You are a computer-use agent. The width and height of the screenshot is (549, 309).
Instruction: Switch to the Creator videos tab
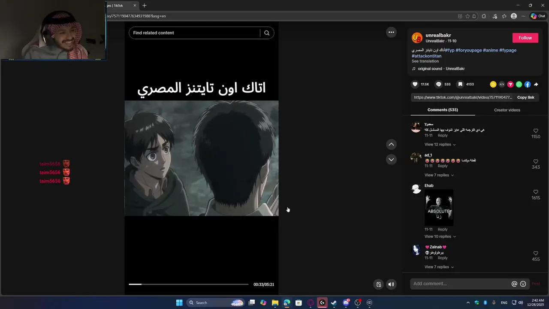click(507, 110)
